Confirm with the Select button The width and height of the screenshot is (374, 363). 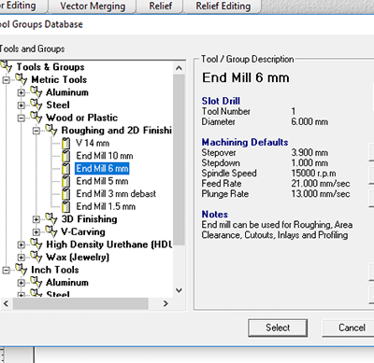point(278,328)
